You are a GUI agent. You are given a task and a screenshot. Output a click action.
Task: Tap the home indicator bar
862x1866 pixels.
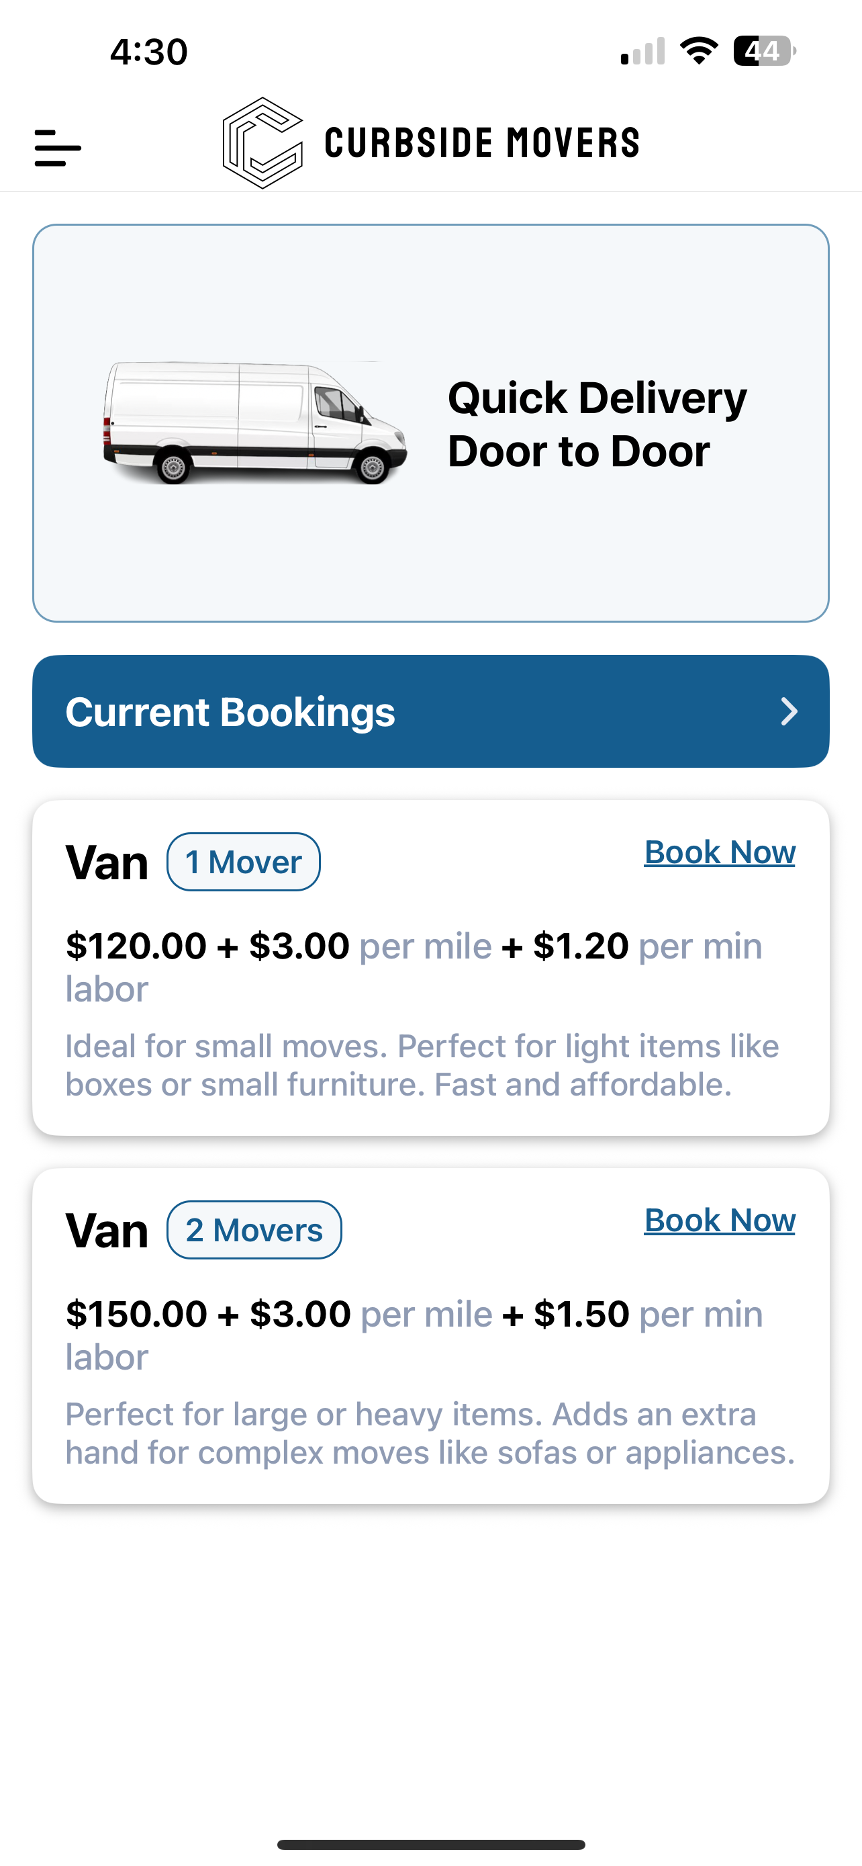(430, 1844)
